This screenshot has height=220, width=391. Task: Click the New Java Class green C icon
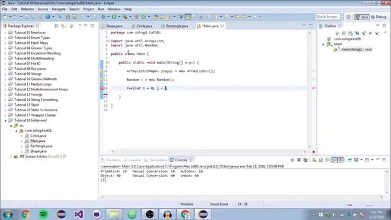[x=144, y=16]
